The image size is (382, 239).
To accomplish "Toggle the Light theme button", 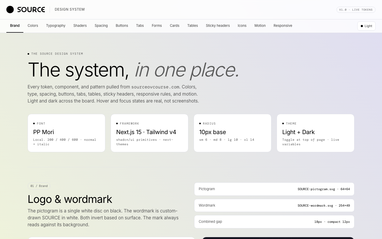I will click(366, 26).
